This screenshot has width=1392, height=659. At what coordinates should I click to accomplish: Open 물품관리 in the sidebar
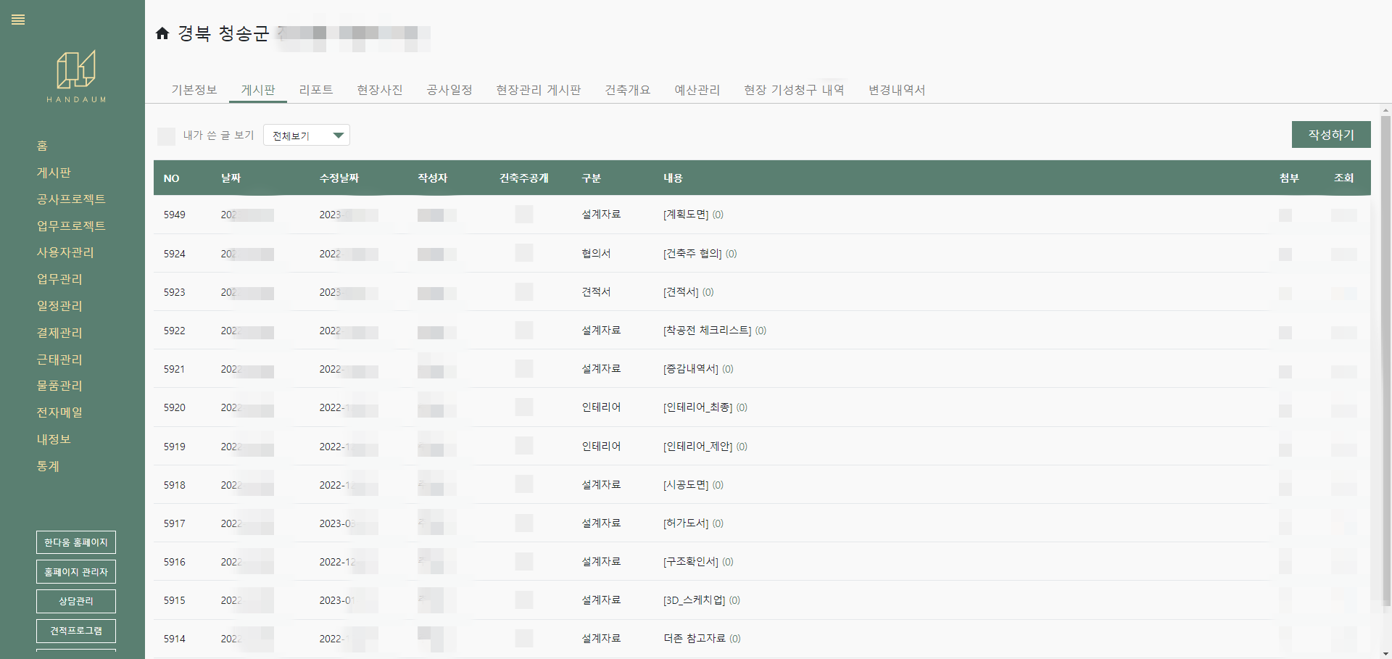point(59,386)
